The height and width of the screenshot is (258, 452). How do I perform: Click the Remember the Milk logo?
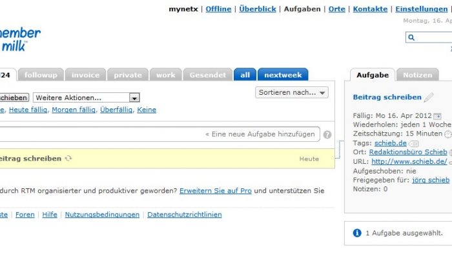point(19,39)
